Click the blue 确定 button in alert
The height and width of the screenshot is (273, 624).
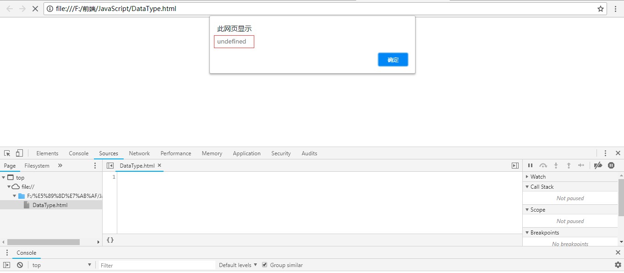pos(393,60)
